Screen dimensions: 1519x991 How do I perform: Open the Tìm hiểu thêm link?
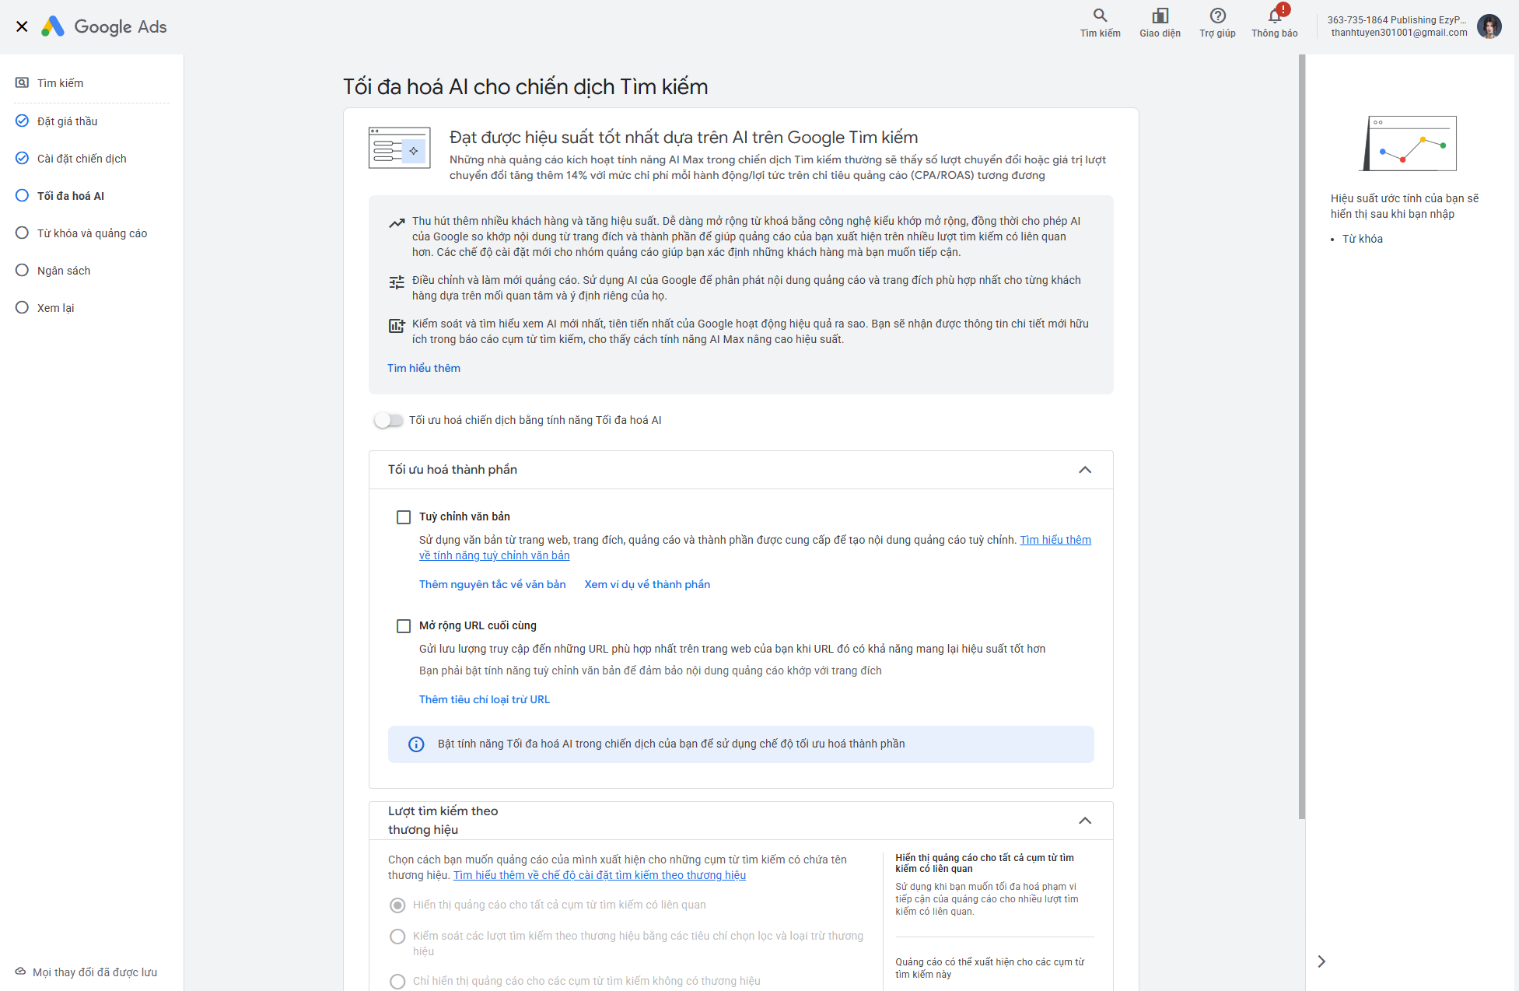point(424,368)
